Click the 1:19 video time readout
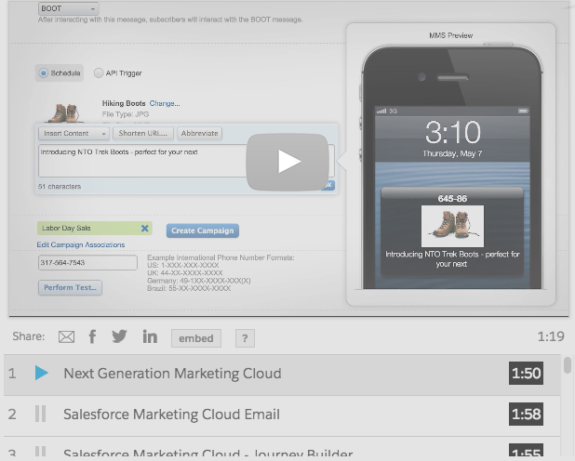The height and width of the screenshot is (461, 575). (551, 336)
